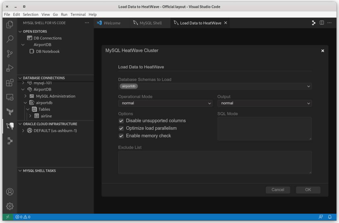Viewport: 339px width, 223px height.
Task: Show errors and warnings from status bar
Action: 23,217
